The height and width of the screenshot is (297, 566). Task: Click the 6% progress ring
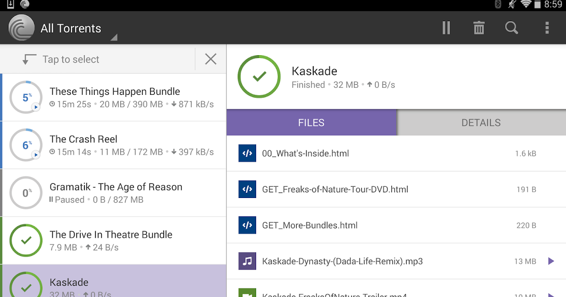[26, 145]
